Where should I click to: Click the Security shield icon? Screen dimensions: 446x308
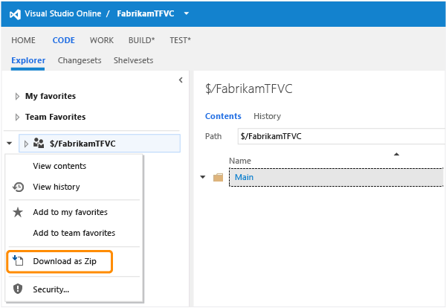[18, 289]
